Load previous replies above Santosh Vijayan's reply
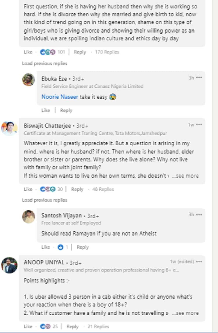Screen dimensions: 218x333 pyautogui.click(x=44, y=200)
